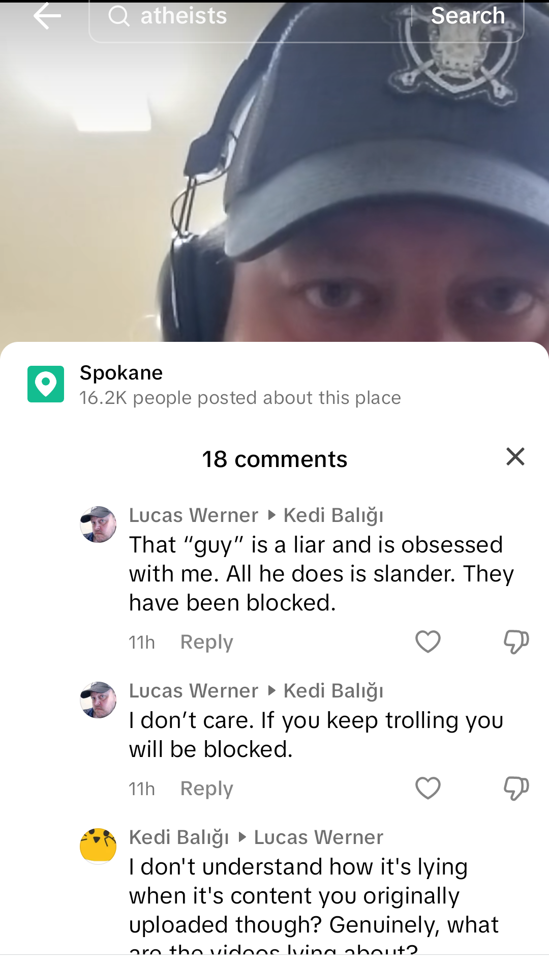
Task: Open Kedi Balığı name in first comment
Action: click(333, 515)
